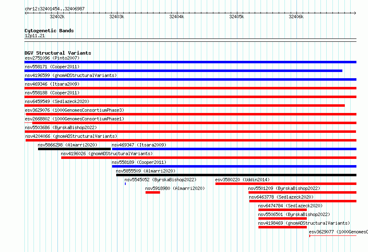Click the Cytogenetic Bands track title
This screenshot has height=252, width=368.
point(49,31)
